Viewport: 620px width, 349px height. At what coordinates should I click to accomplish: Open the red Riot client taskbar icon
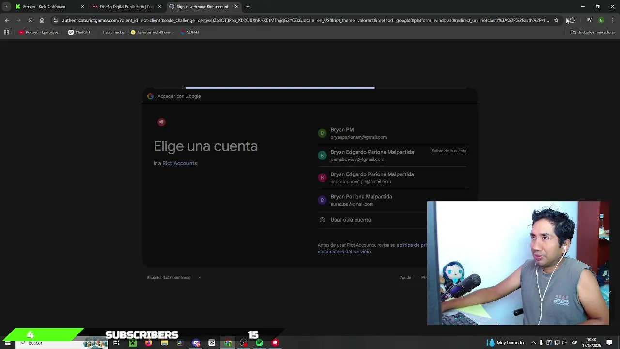275,343
